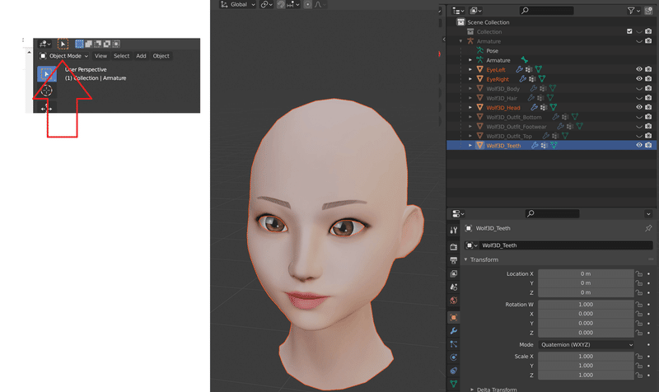
Task: Toggle the snapping magnet icon
Action: (281, 4)
